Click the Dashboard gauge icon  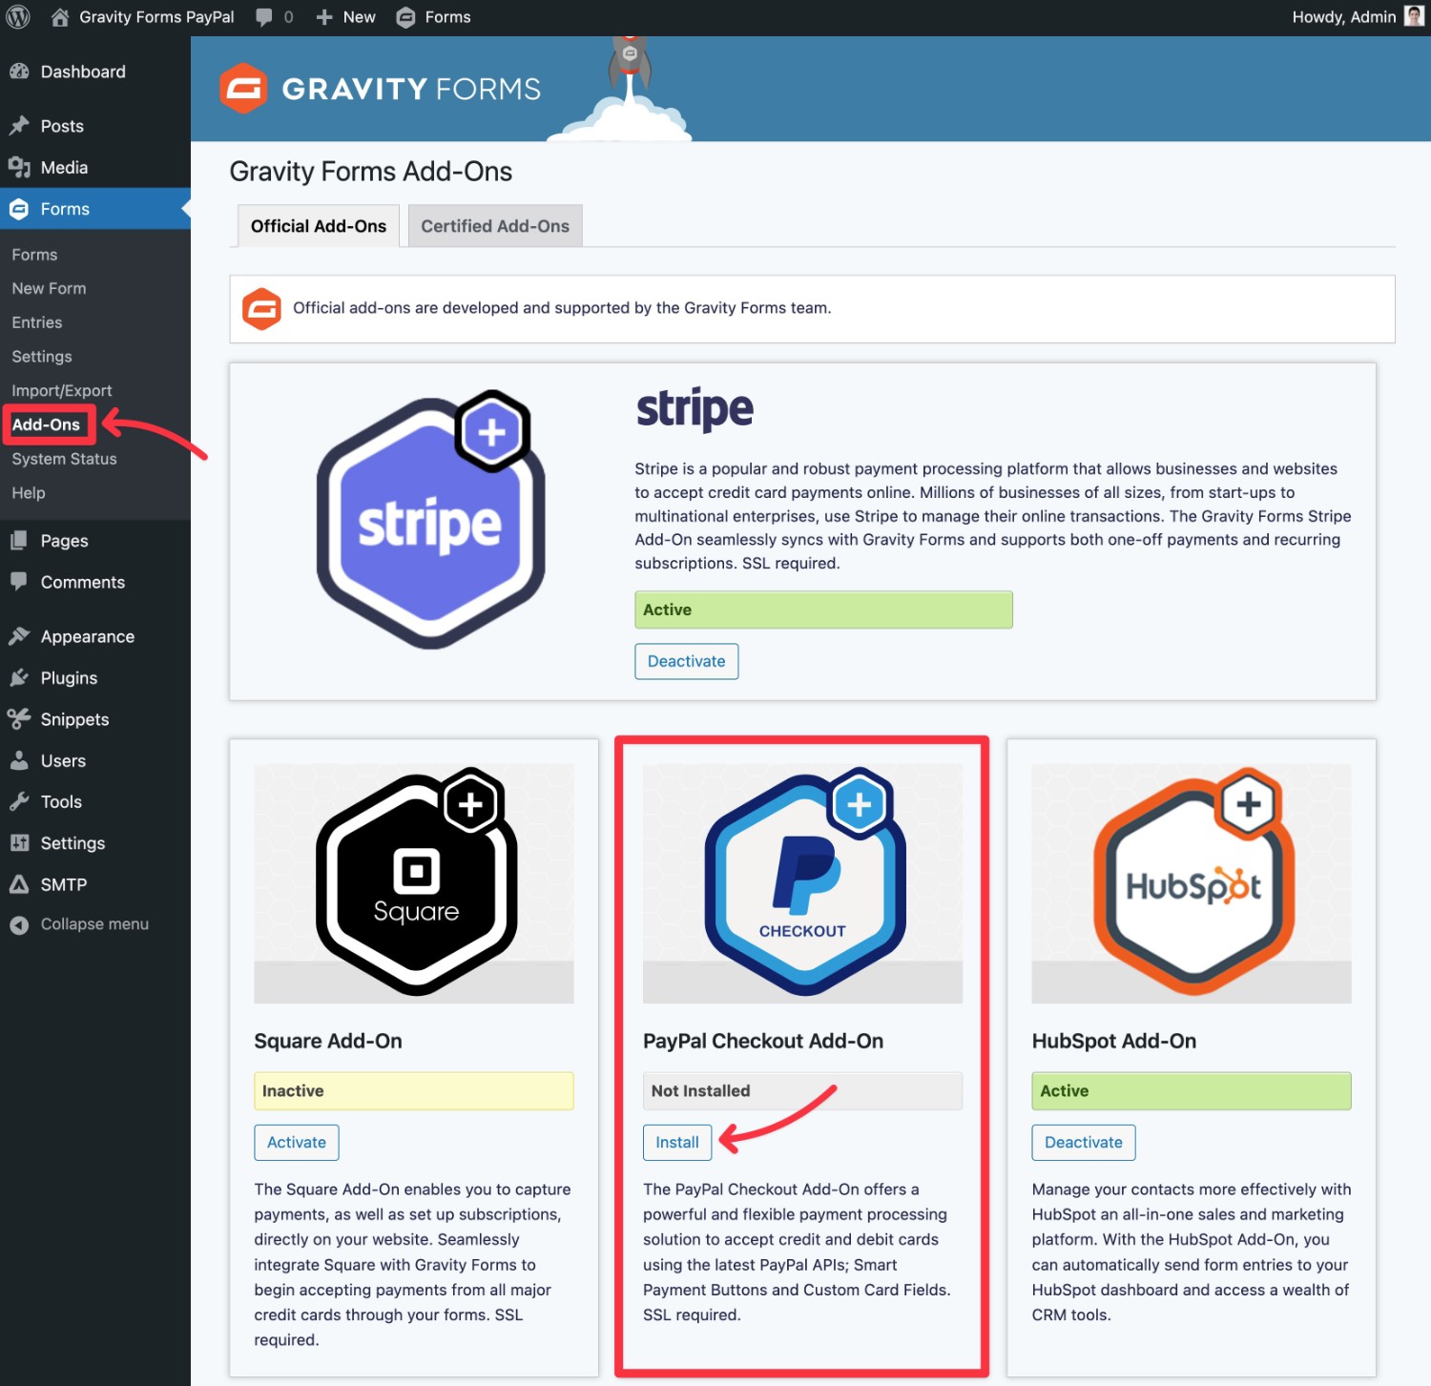point(19,72)
